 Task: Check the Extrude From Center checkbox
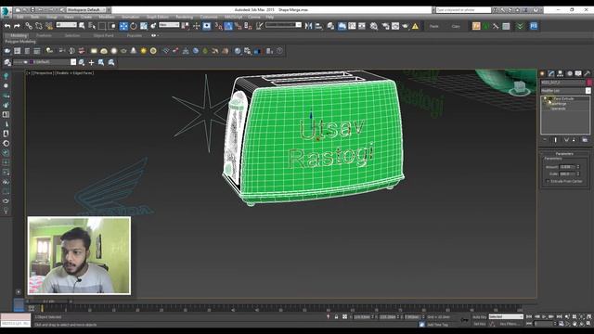point(548,182)
